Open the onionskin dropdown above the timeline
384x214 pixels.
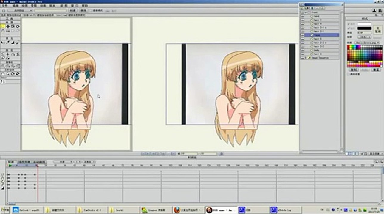pos(89,162)
